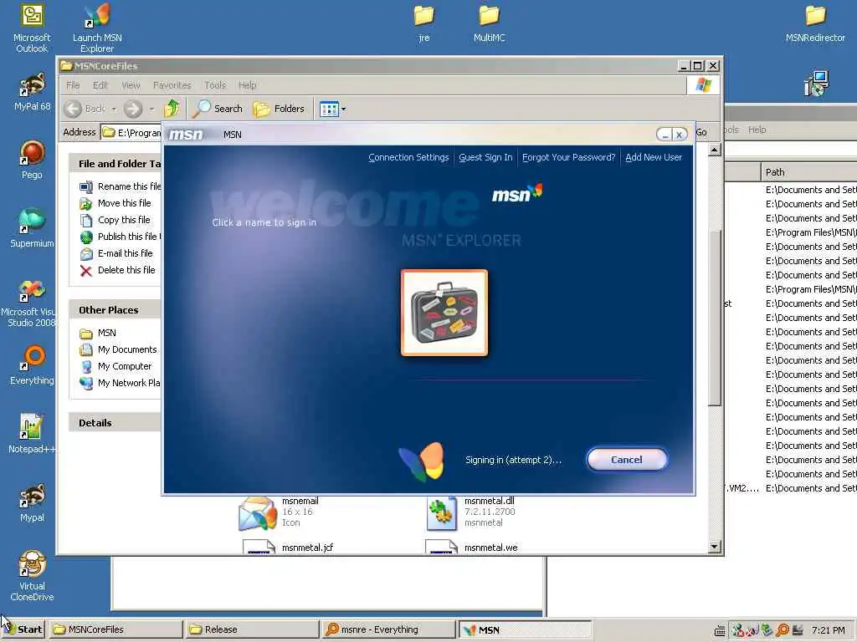The width and height of the screenshot is (857, 642).
Task: Open My Computer under Other Places
Action: [x=115, y=366]
